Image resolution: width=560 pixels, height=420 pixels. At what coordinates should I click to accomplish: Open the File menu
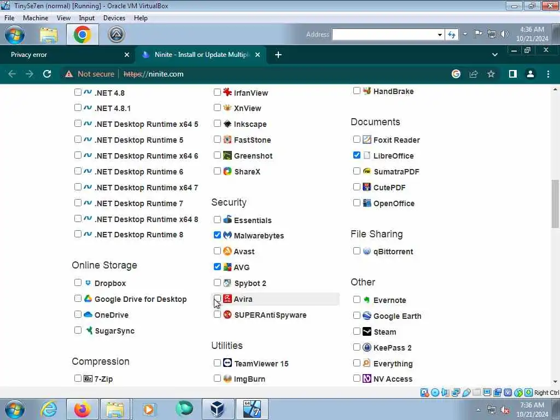(x=9, y=18)
